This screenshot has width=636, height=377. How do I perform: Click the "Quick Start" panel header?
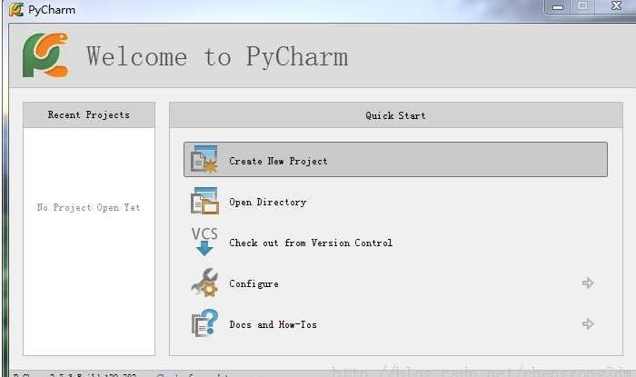click(395, 115)
